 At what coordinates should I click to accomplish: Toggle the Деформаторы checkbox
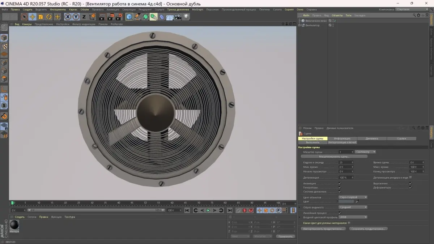tap(410, 188)
